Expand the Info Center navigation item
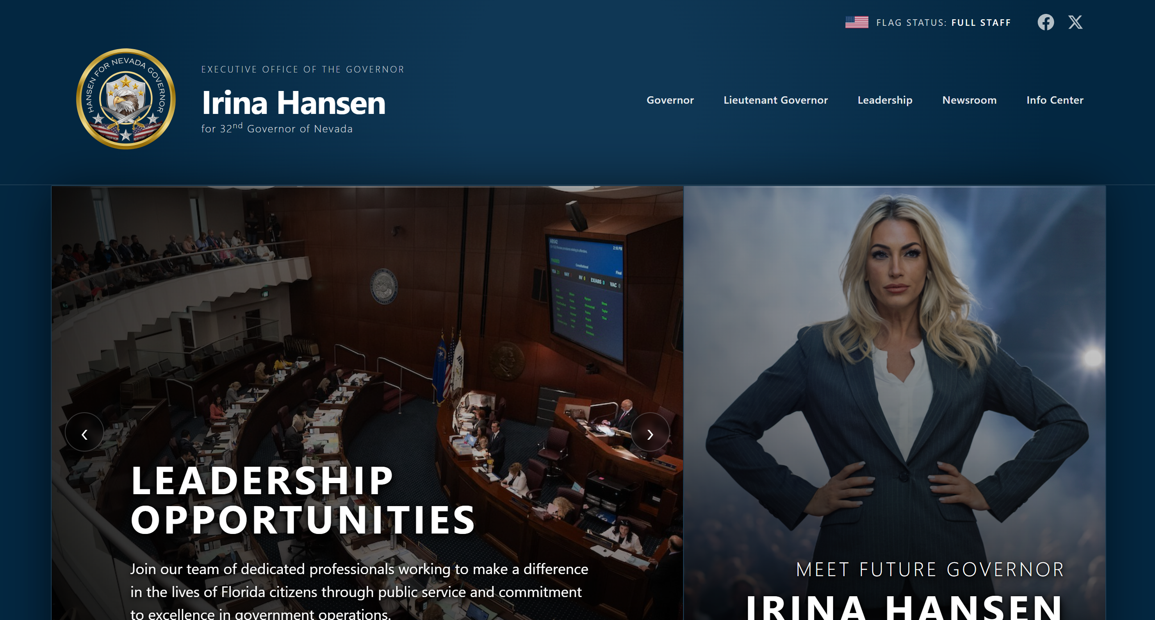The image size is (1155, 620). point(1055,100)
